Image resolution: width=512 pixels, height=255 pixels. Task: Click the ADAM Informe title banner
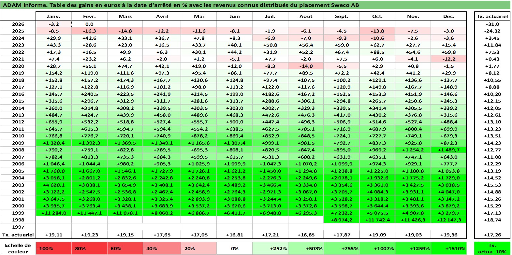coord(256,5)
